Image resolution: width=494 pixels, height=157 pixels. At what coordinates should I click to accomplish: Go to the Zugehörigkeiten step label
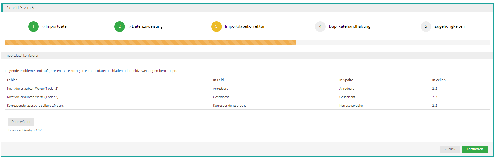pyautogui.click(x=449, y=26)
